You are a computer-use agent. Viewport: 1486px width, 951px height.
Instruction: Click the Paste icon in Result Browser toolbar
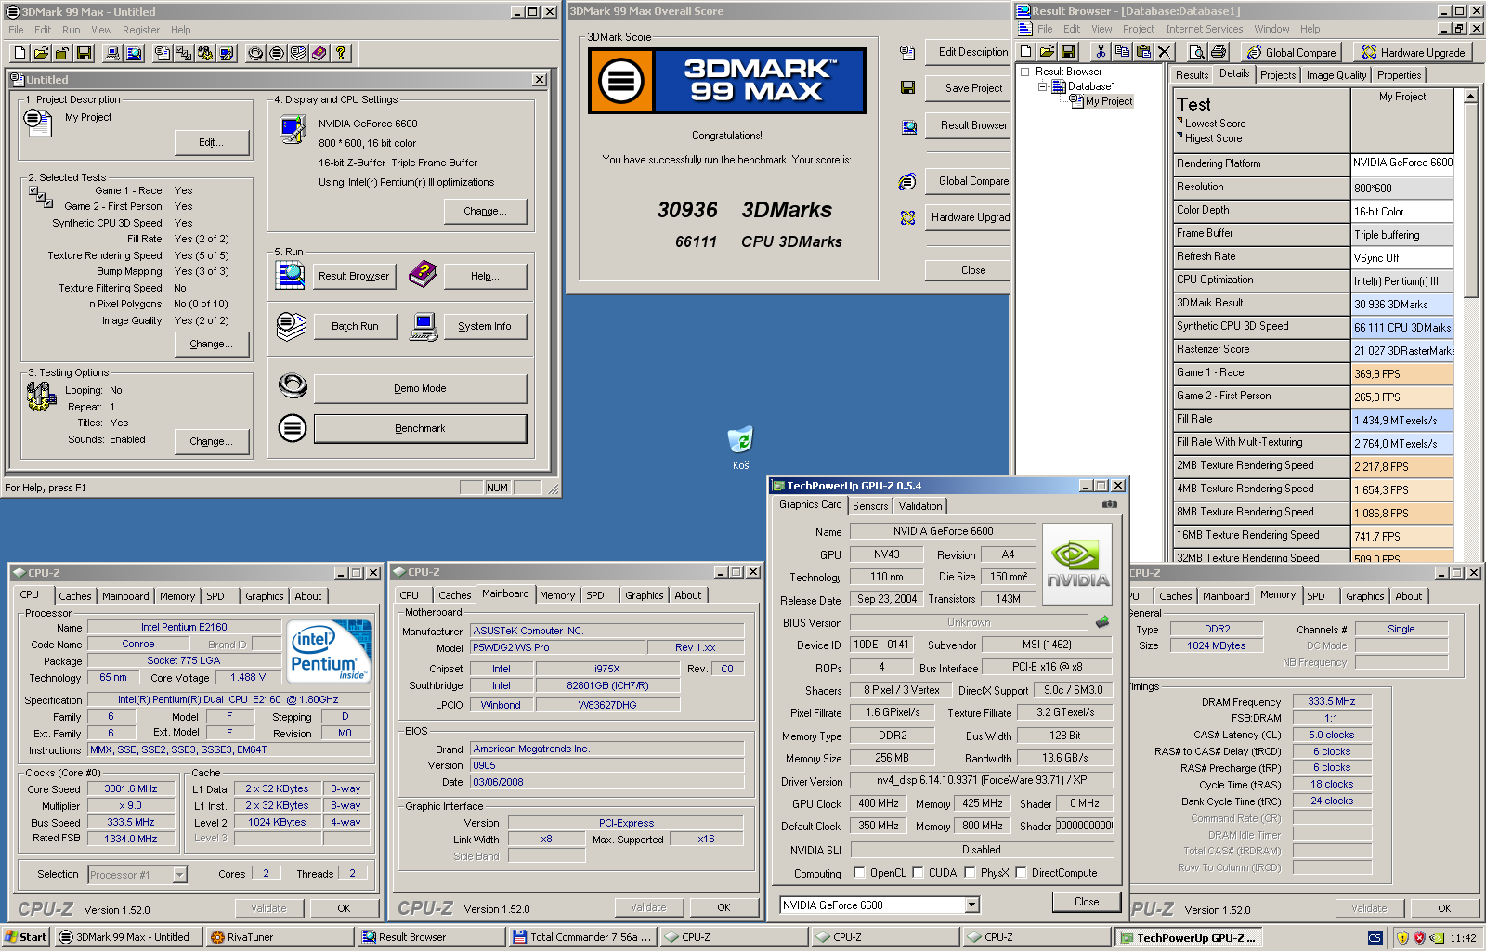(1143, 51)
